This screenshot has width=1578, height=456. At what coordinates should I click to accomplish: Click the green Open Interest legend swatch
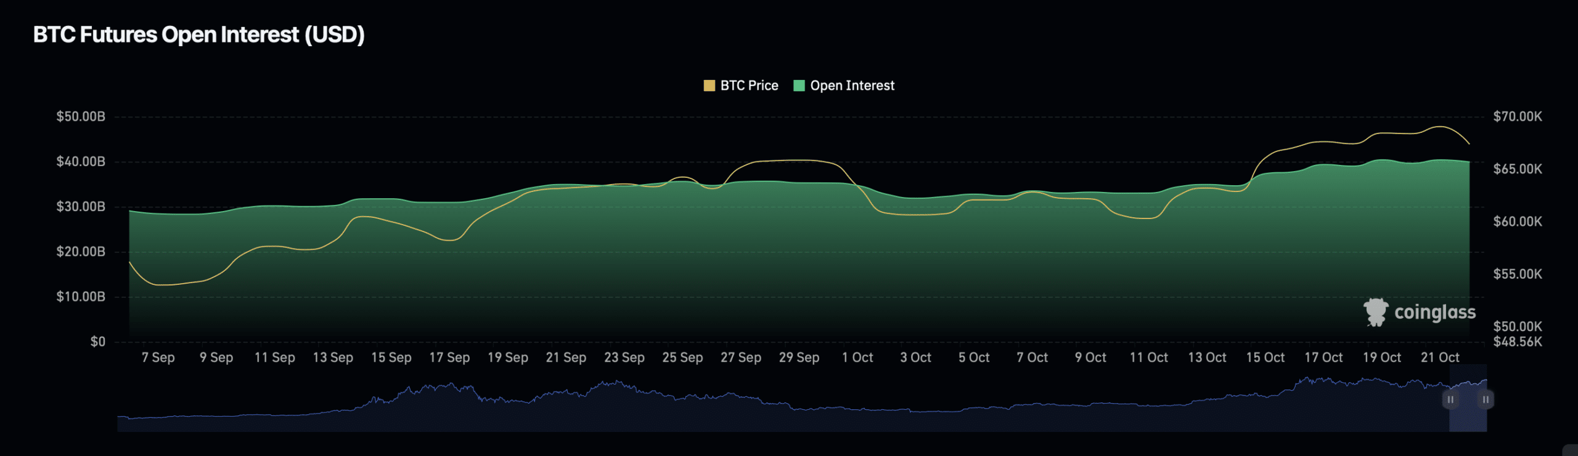tap(799, 86)
